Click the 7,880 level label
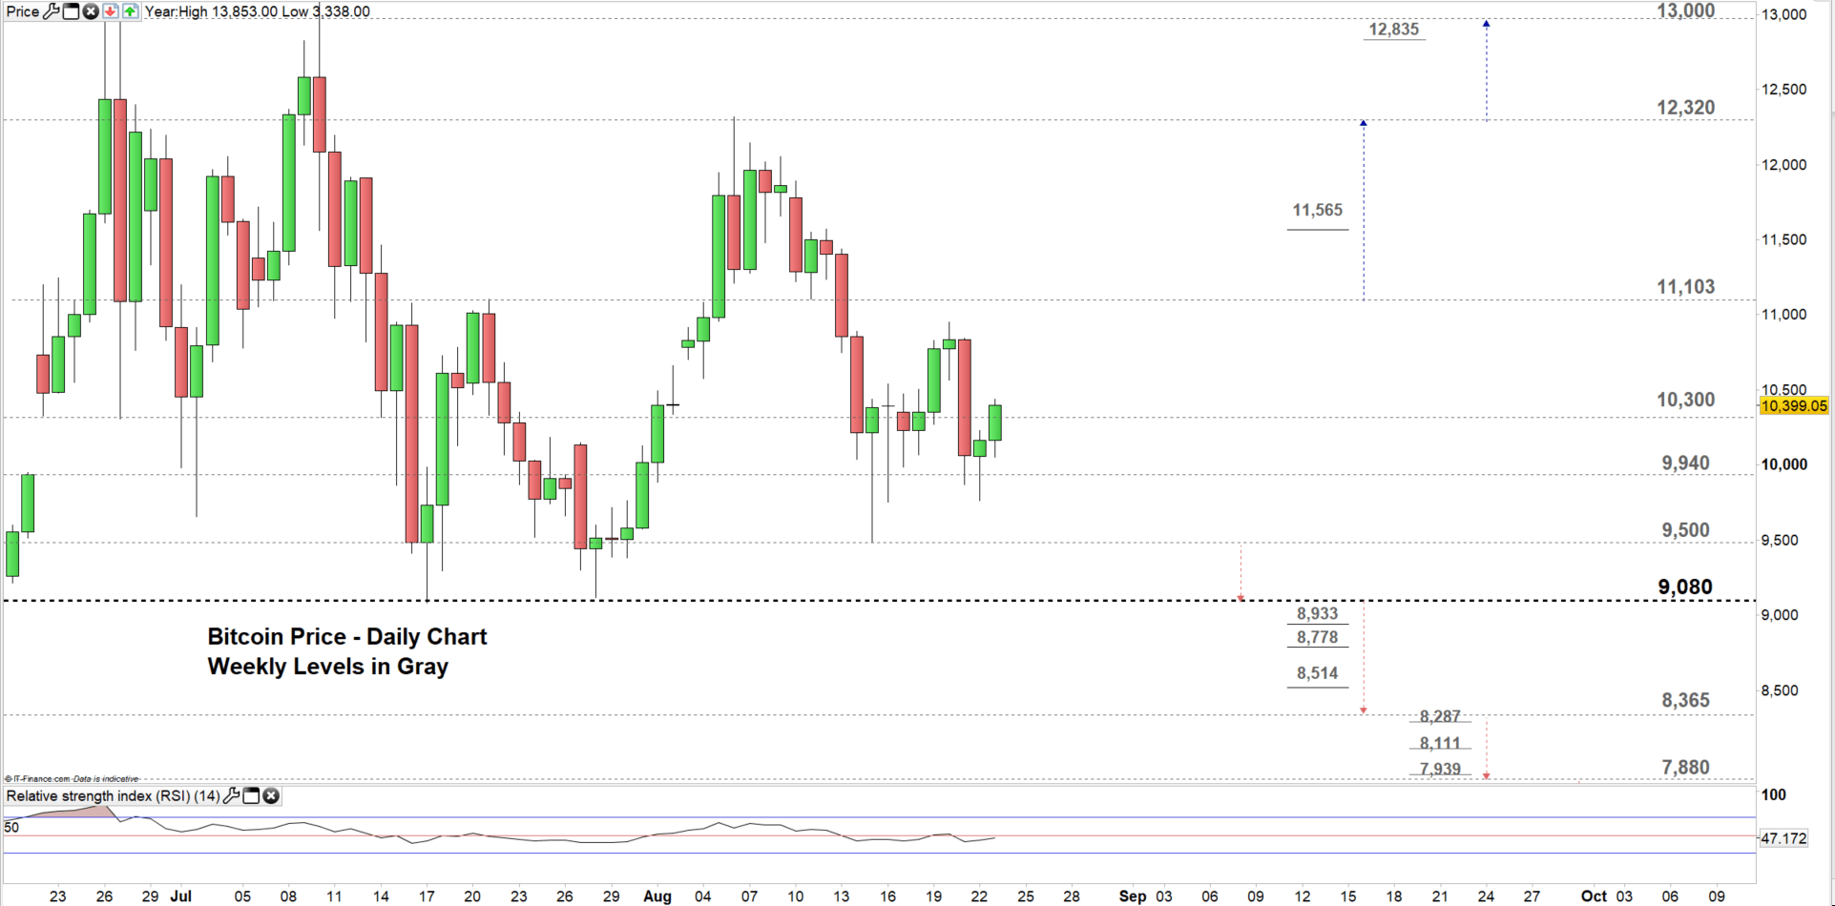 [x=1685, y=768]
